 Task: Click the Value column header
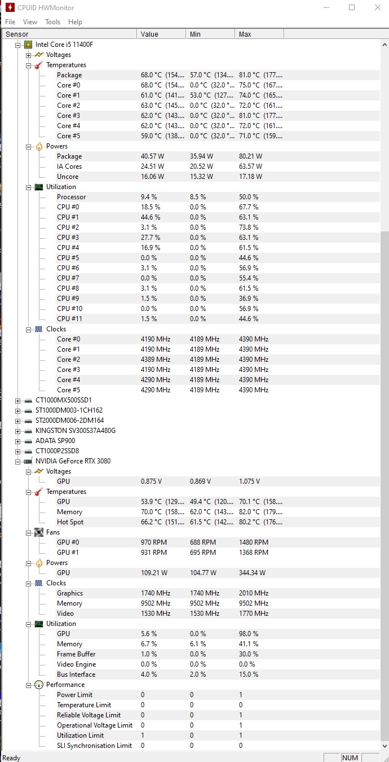click(x=161, y=34)
